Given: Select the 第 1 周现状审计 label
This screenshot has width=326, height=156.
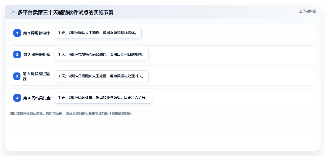Looking at the screenshot, I should [x=37, y=33].
